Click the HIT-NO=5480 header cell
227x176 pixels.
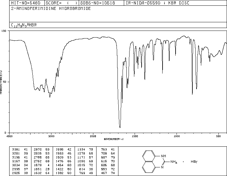point(27,3)
